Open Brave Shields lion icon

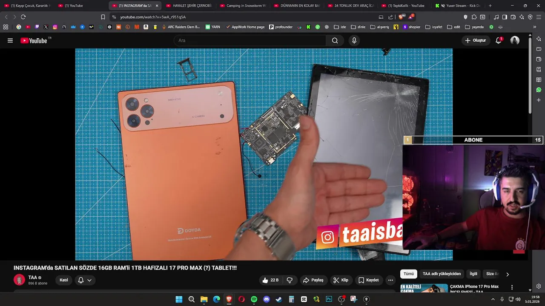click(x=401, y=17)
